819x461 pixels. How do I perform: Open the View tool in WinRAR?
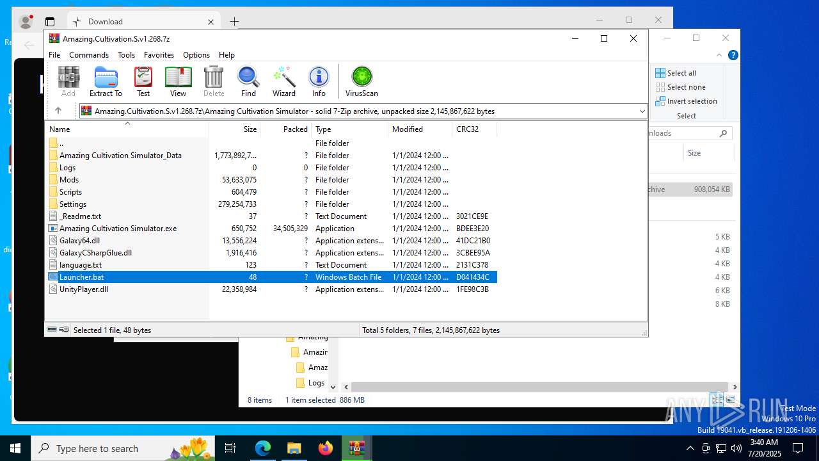(x=178, y=82)
